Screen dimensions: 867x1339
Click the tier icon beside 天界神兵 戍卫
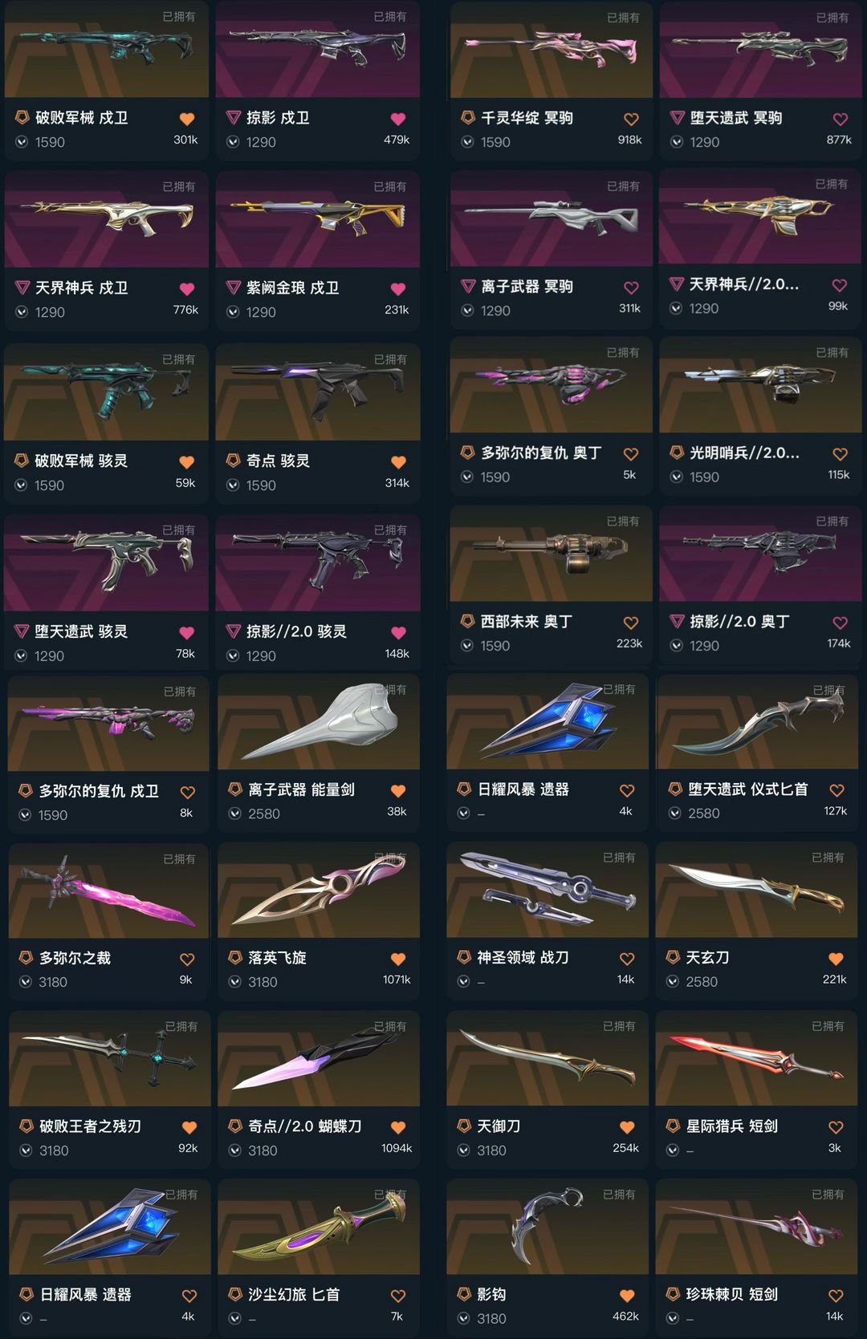click(22, 288)
